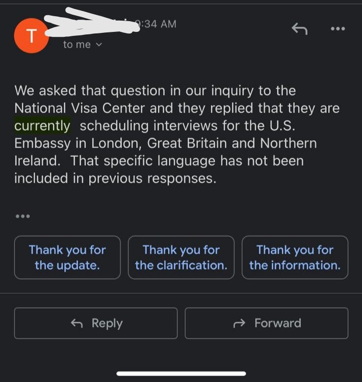Screen dimensions: 362x382
Task: Tap the white home indicator bar
Action: [x=181, y=374]
